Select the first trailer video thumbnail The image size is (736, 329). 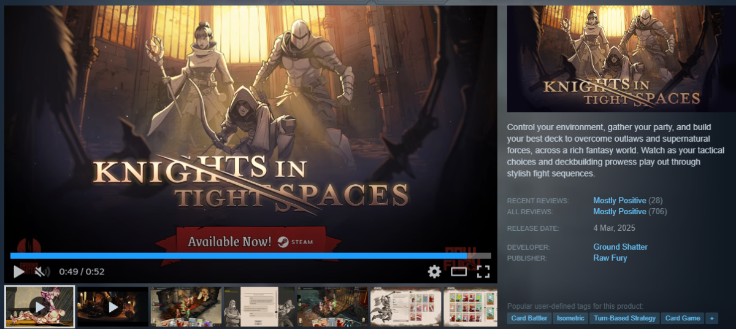point(40,306)
